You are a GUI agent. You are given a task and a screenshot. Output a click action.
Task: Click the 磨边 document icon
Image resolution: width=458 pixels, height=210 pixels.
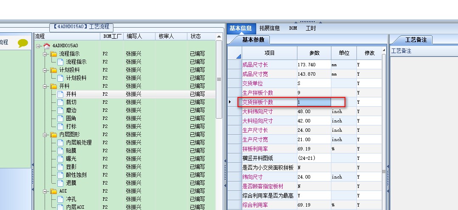pyautogui.click(x=60, y=111)
